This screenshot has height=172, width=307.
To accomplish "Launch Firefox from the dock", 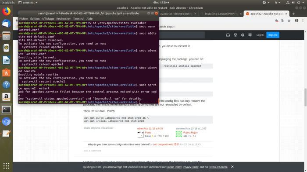I will 6,11.
